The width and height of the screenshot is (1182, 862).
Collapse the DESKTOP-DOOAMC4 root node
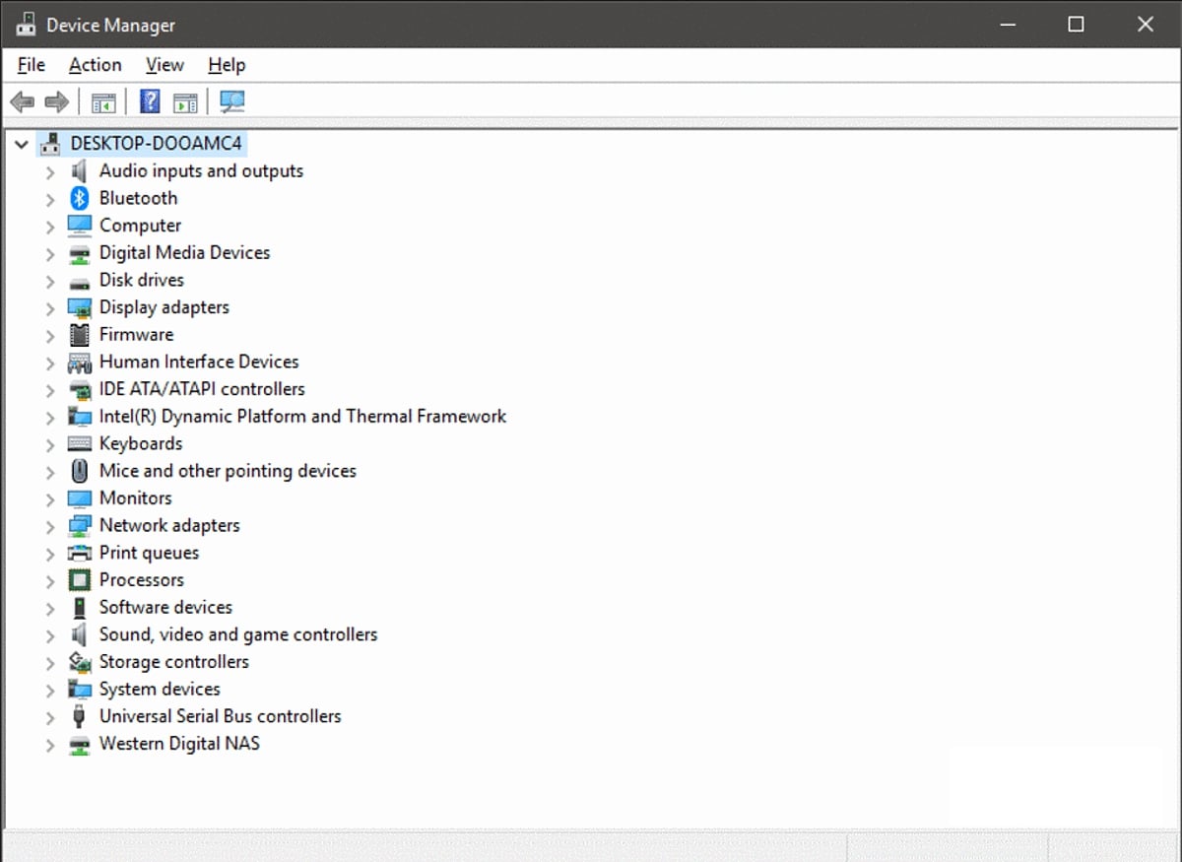pos(22,144)
